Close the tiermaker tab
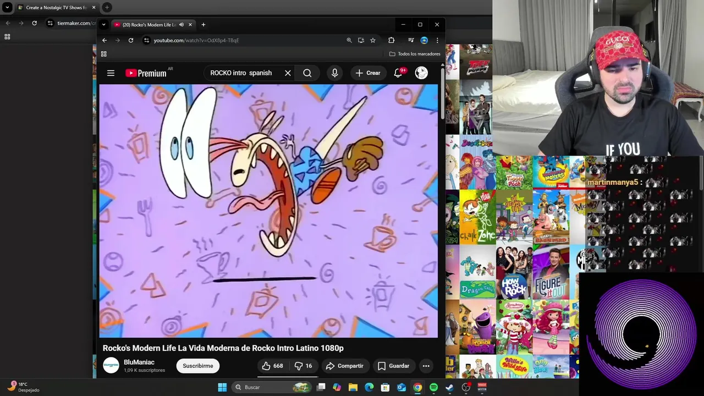Image resolution: width=704 pixels, height=396 pixels. pos(94,8)
